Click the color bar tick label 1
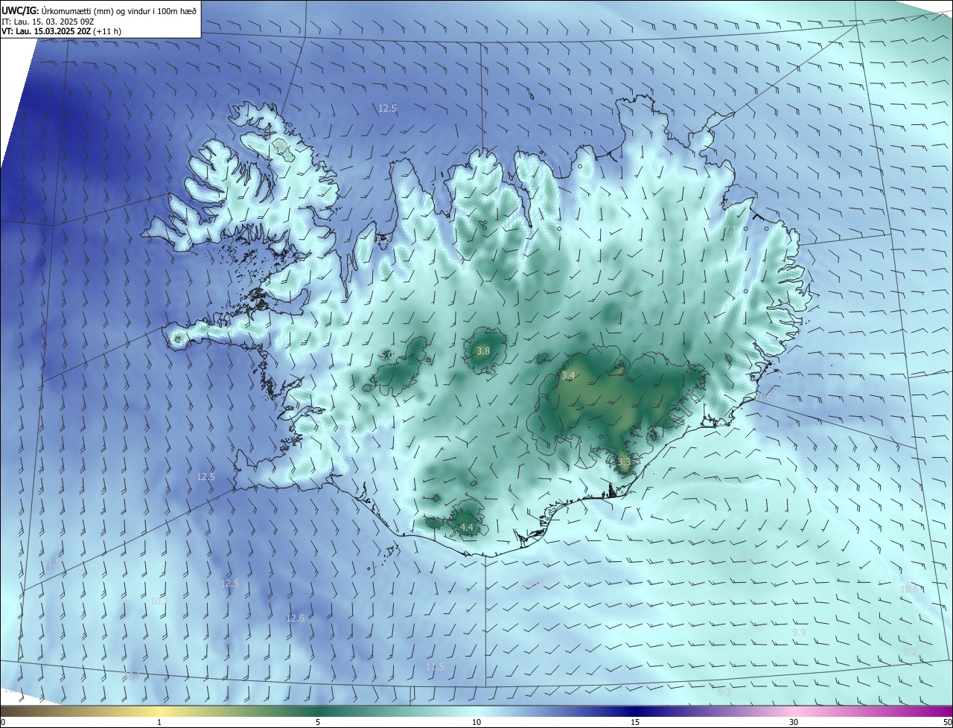Viewport: 953px width, 728px height. (159, 722)
